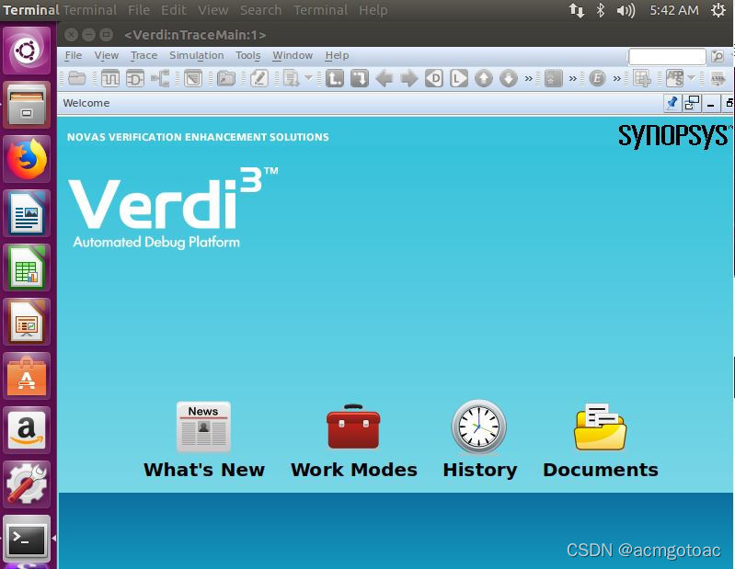735x569 pixels.
Task: Click the Work Modes label
Action: [354, 469]
